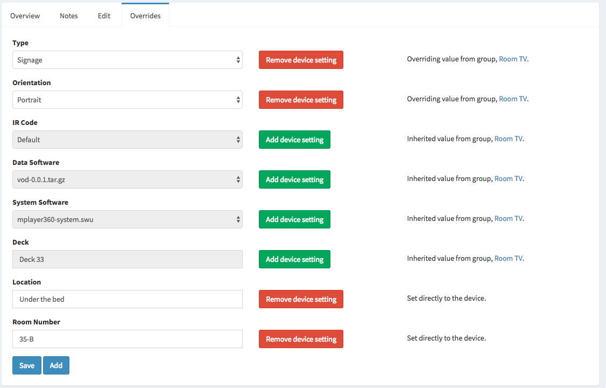This screenshot has height=388, width=606.
Task: Expand the Data Software dropdown
Action: click(x=127, y=179)
